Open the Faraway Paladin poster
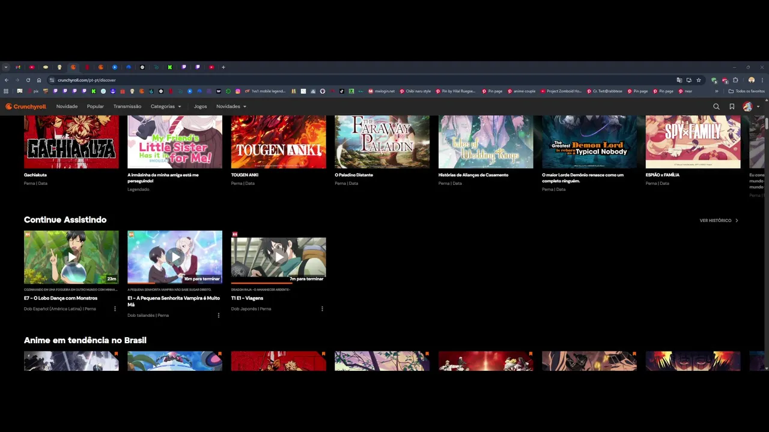This screenshot has height=432, width=769. pyautogui.click(x=382, y=142)
